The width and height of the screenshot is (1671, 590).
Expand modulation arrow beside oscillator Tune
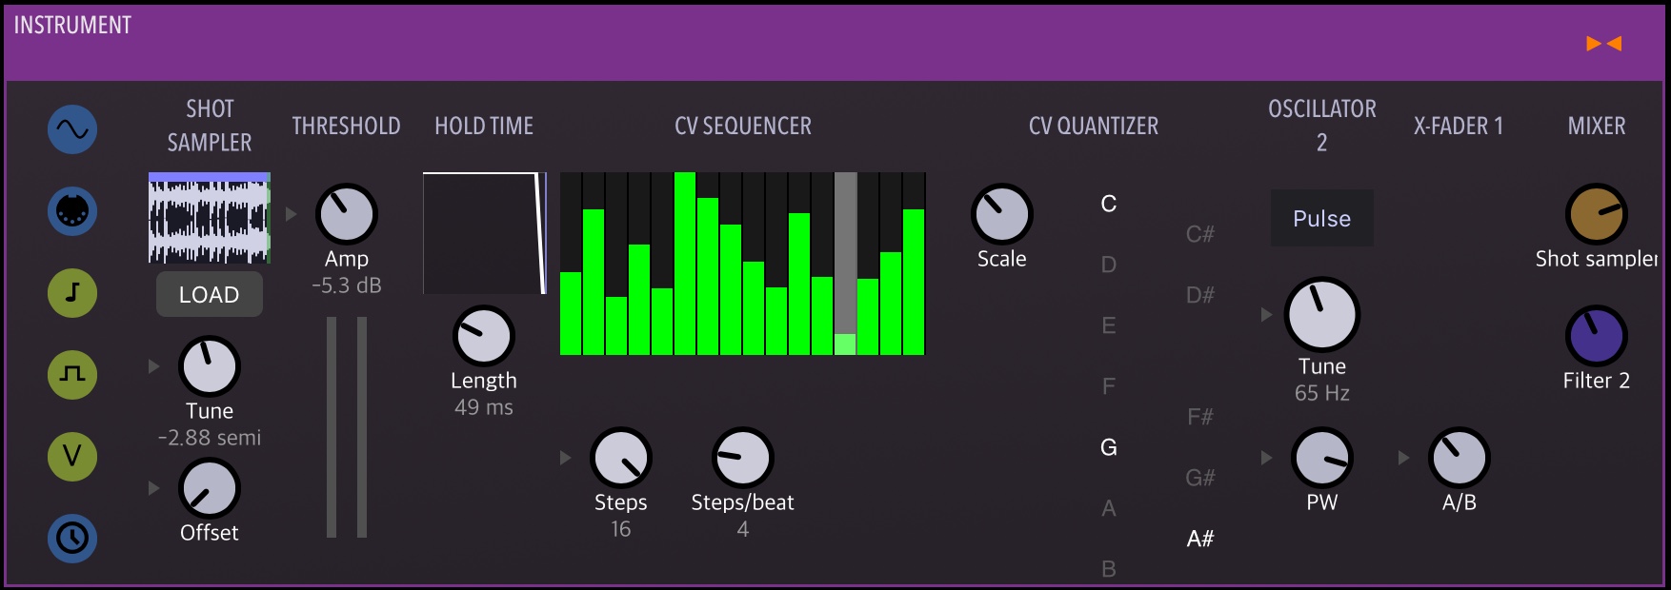pyautogui.click(x=1266, y=314)
